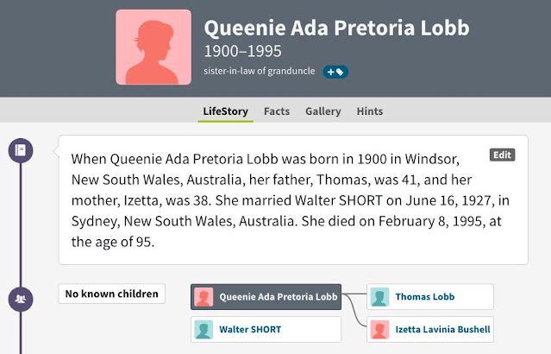Switch to the Facts tab
Screen dimensions: 551x354
pyautogui.click(x=277, y=111)
